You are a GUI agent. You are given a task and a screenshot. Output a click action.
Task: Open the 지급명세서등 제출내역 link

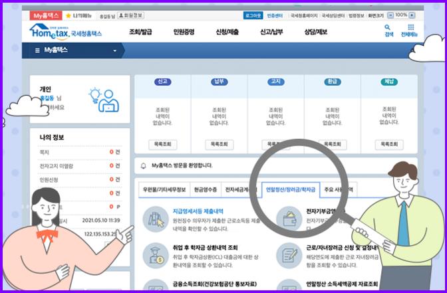click(198, 211)
